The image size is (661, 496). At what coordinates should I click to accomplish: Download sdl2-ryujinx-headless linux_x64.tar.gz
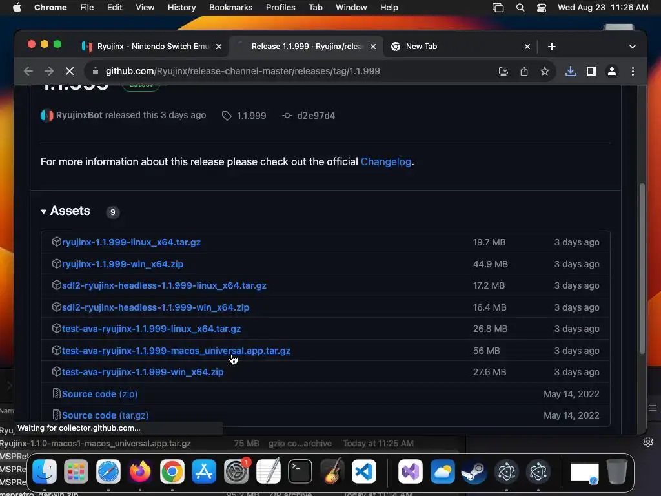tap(164, 285)
